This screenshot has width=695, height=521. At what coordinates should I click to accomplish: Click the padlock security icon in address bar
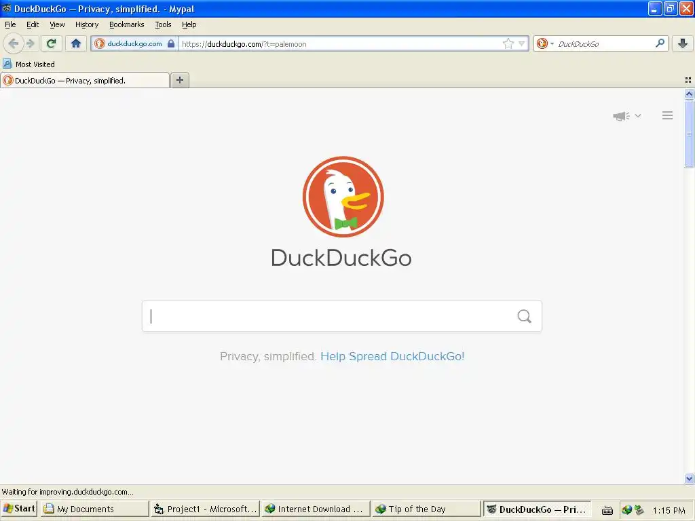click(170, 43)
